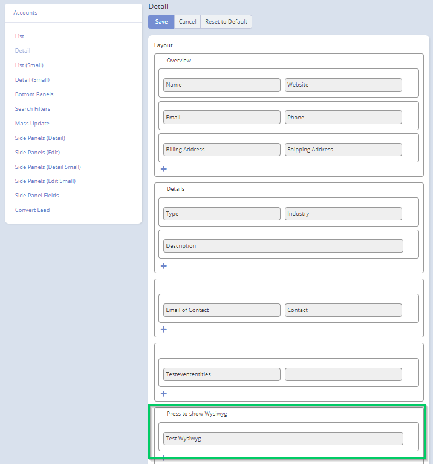The image size is (433, 464).
Task: Open the Side Panel Fields layout
Action: pos(37,196)
